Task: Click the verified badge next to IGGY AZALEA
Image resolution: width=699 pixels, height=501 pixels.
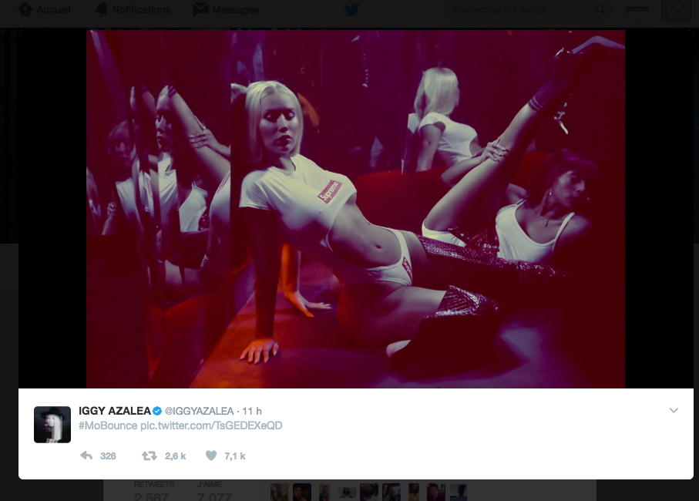Action: point(157,411)
